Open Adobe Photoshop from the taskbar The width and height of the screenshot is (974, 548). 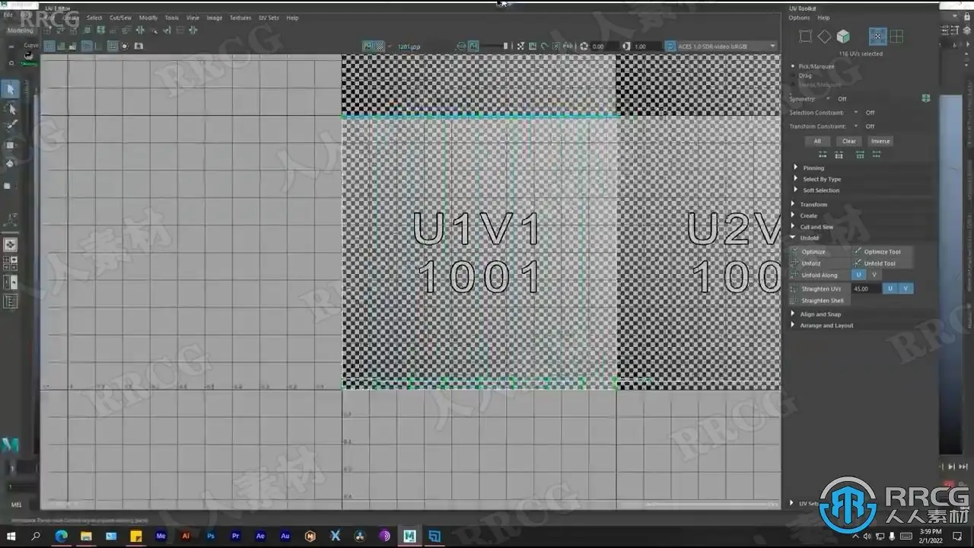211,536
